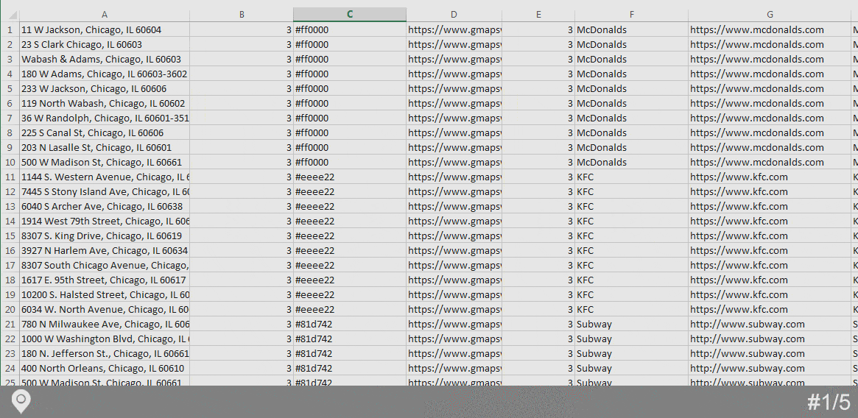This screenshot has width=858, height=418.
Task: Click the map pin icon in bottom bar
Action: pos(21,402)
